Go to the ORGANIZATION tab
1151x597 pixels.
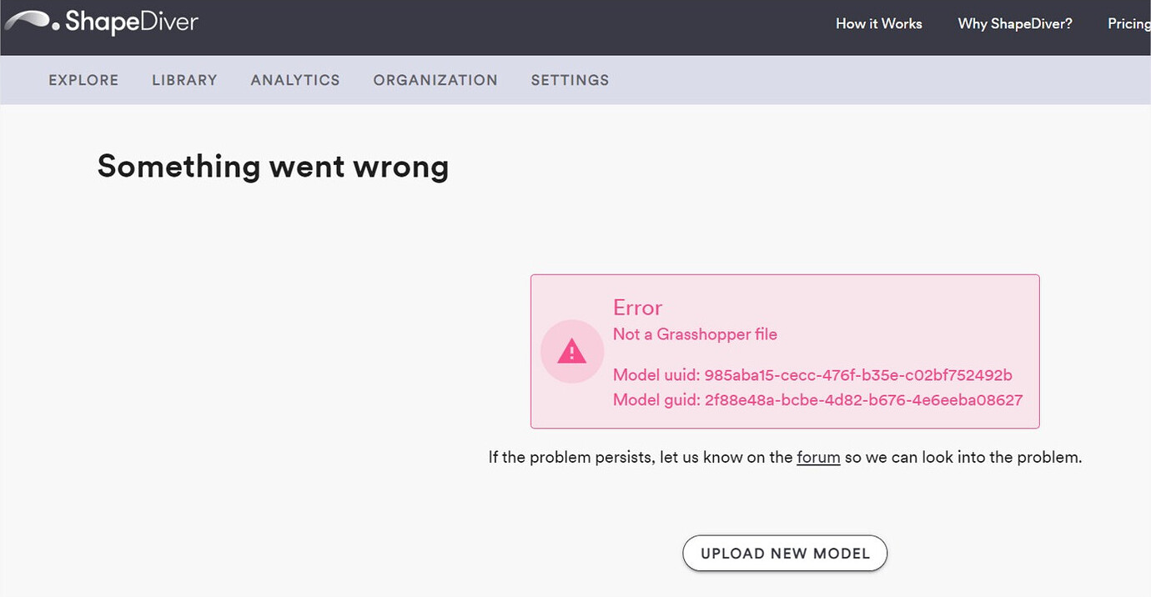tap(435, 79)
